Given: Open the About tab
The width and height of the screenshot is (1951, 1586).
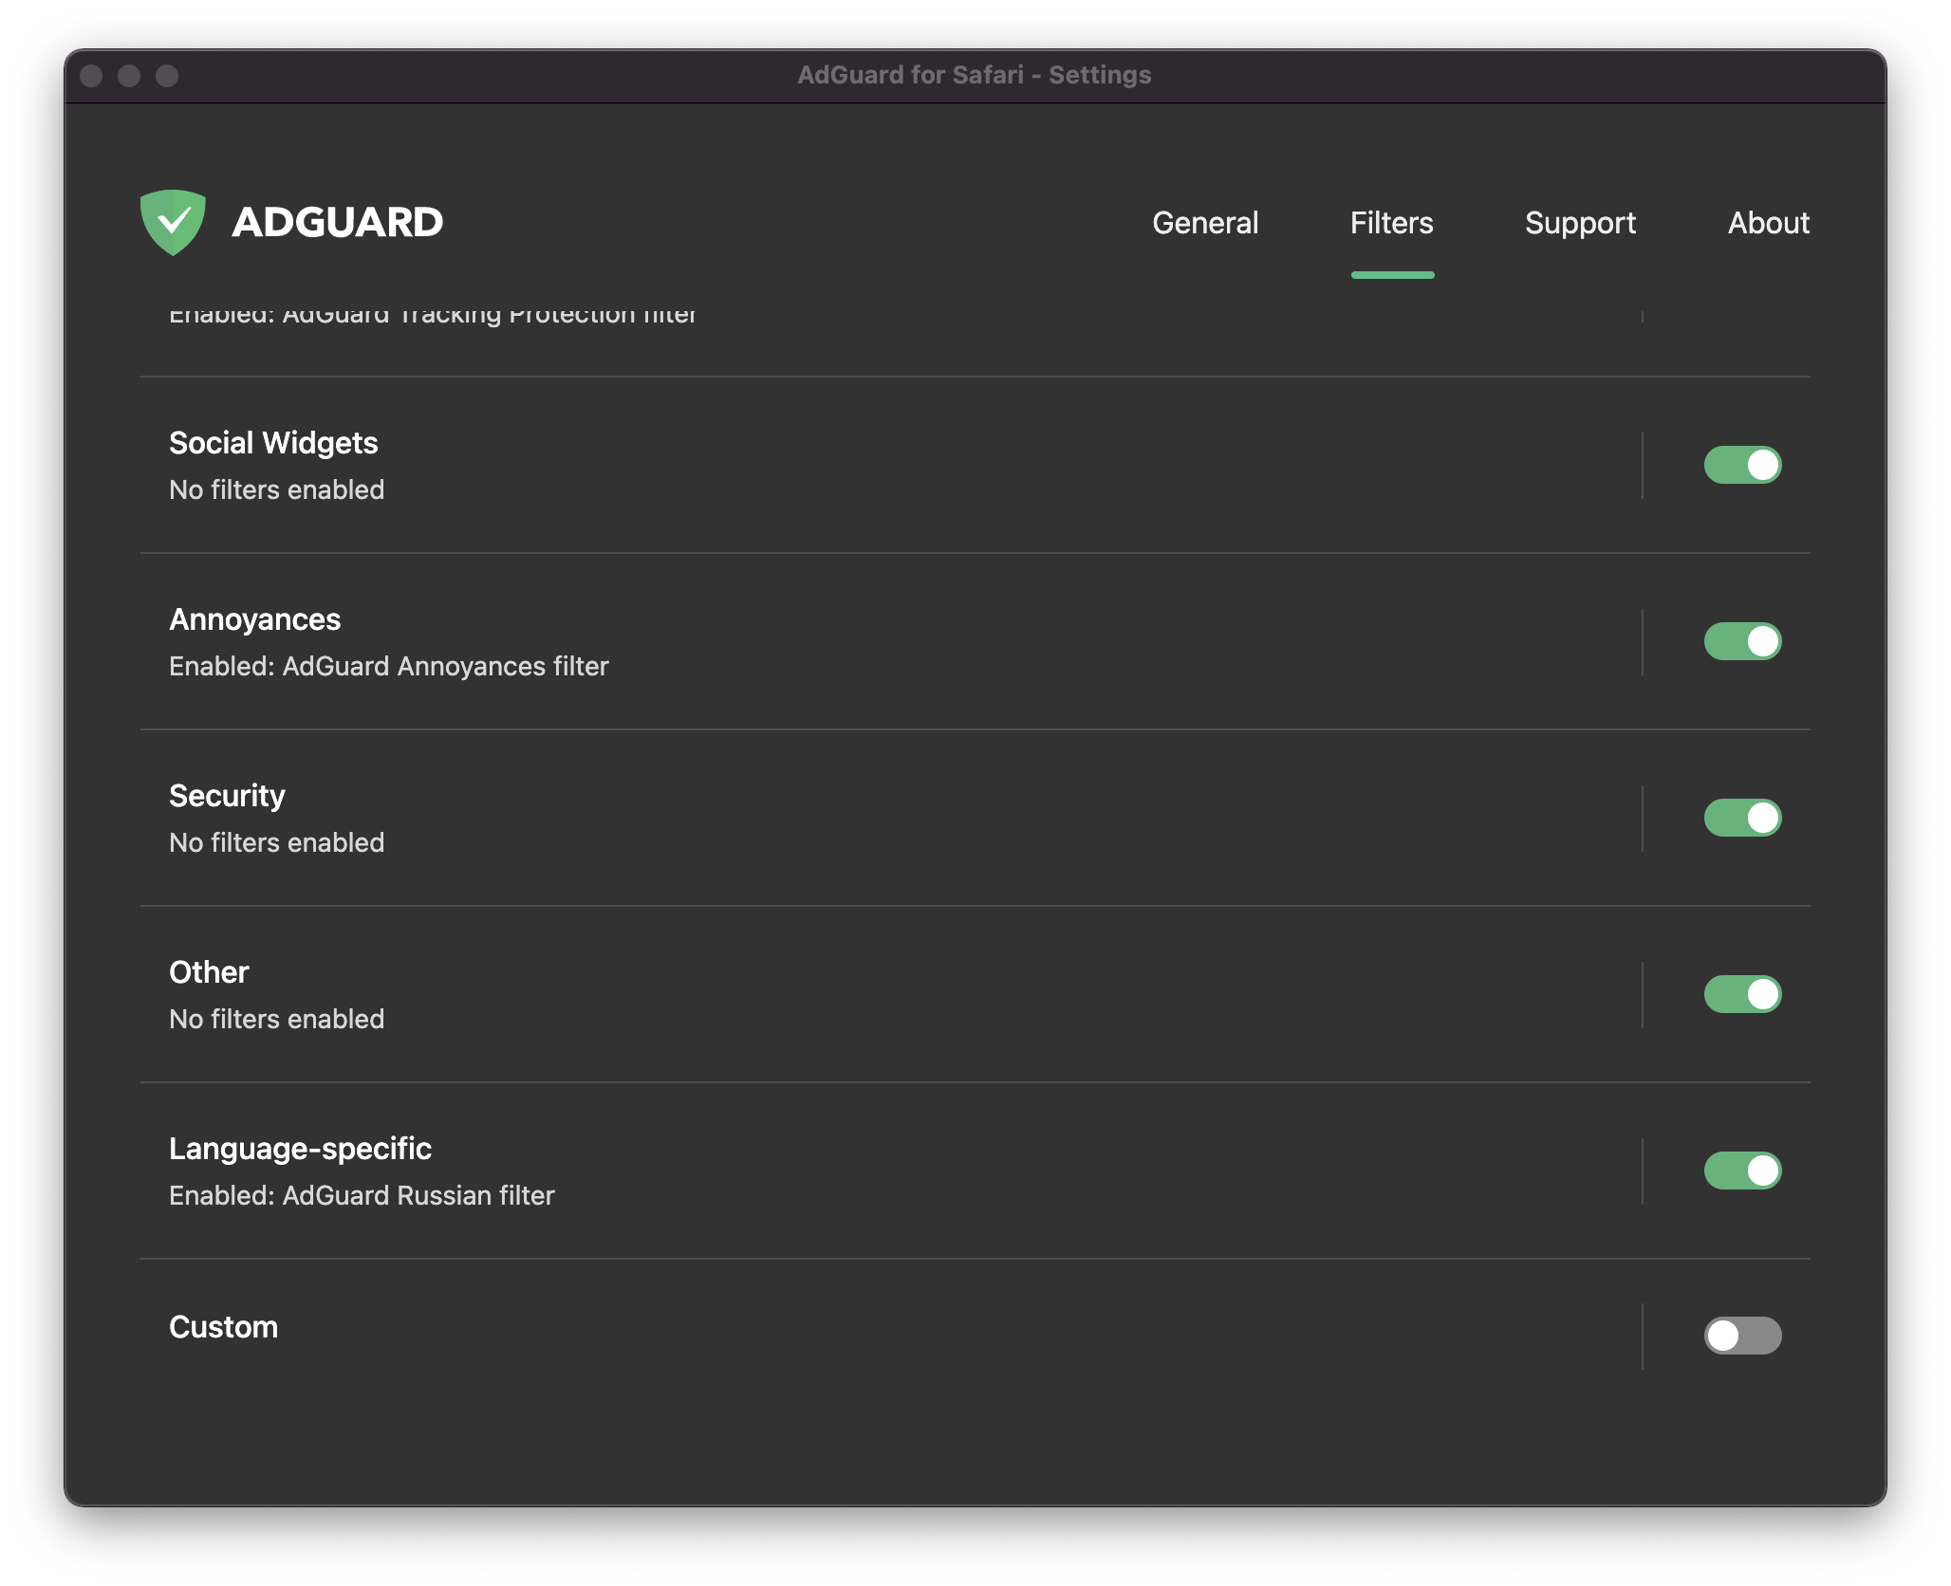Looking at the screenshot, I should 1768,223.
